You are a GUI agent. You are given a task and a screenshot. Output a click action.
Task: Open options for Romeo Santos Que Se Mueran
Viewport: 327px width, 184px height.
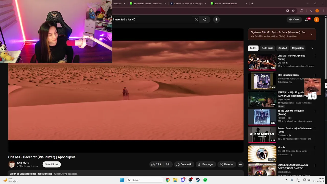click(315, 129)
